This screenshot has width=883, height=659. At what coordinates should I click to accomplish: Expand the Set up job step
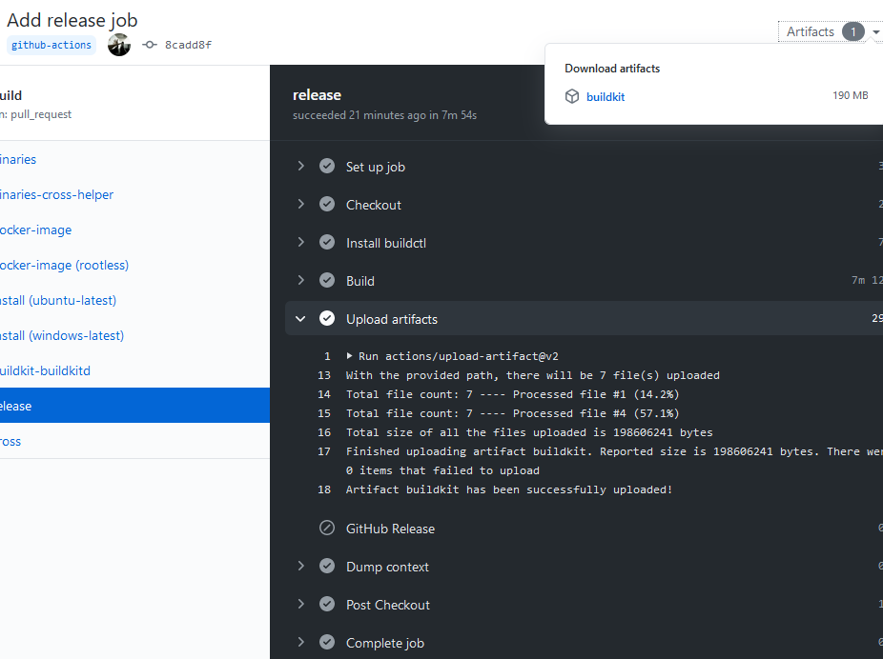click(x=300, y=166)
